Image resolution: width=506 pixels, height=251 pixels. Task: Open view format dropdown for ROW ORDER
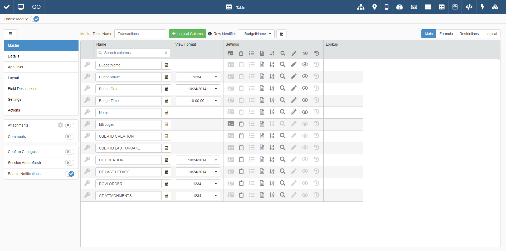pos(198,184)
